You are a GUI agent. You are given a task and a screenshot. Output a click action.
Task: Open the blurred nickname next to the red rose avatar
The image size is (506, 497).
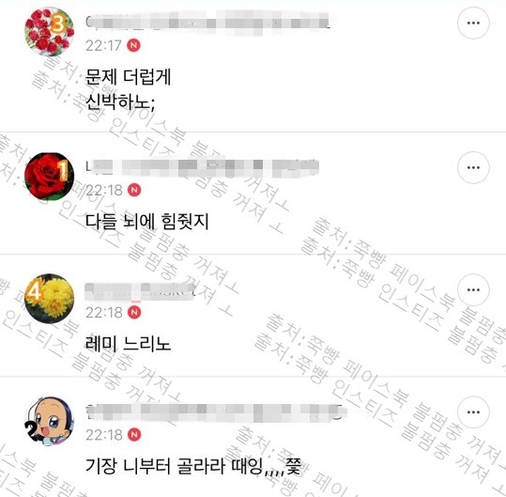coord(202,168)
